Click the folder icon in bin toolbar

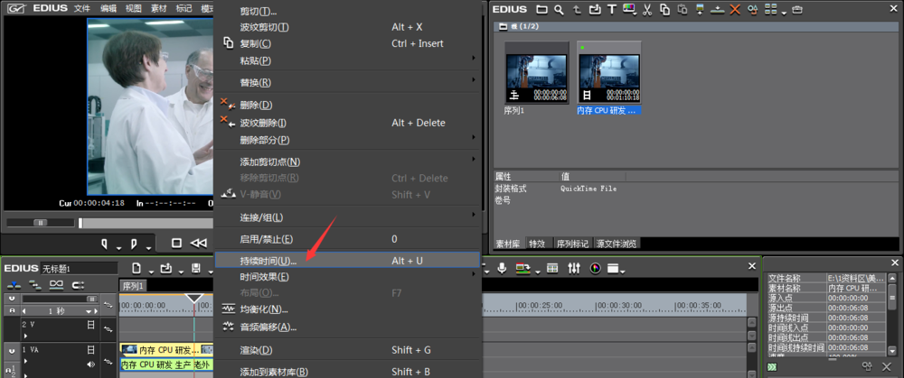pyautogui.click(x=541, y=9)
